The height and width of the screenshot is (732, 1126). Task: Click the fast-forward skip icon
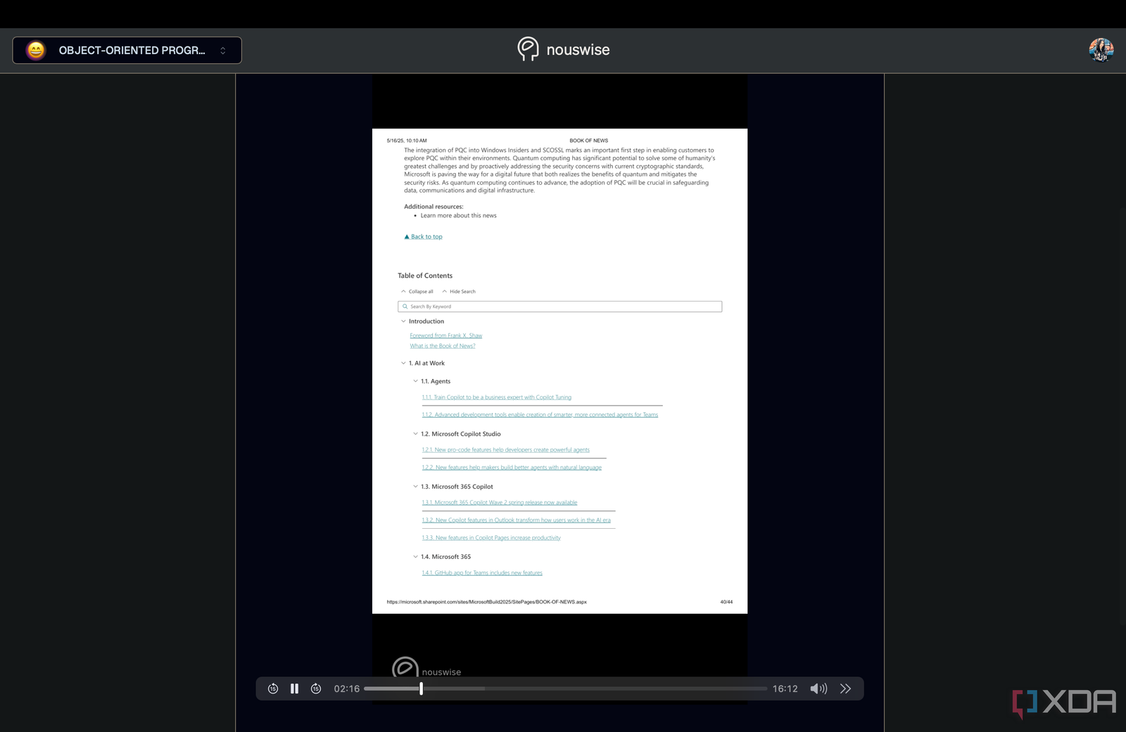(845, 688)
